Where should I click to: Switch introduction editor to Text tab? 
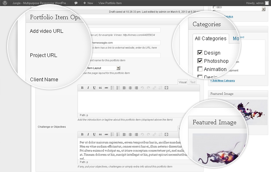tap(193, 82)
